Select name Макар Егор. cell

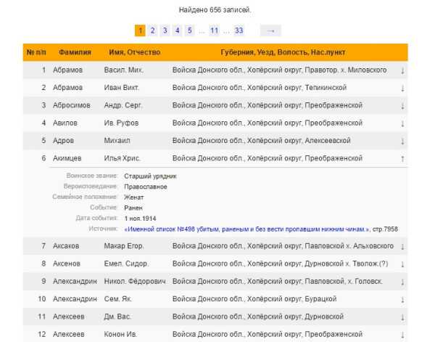pos(124,246)
